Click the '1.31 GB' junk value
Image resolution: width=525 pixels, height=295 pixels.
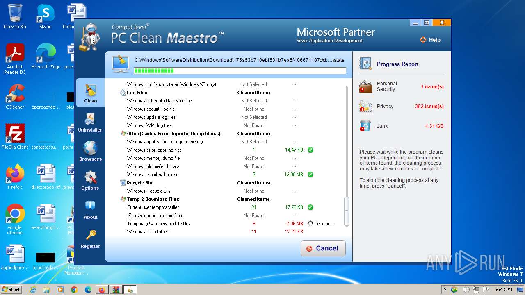click(x=434, y=126)
